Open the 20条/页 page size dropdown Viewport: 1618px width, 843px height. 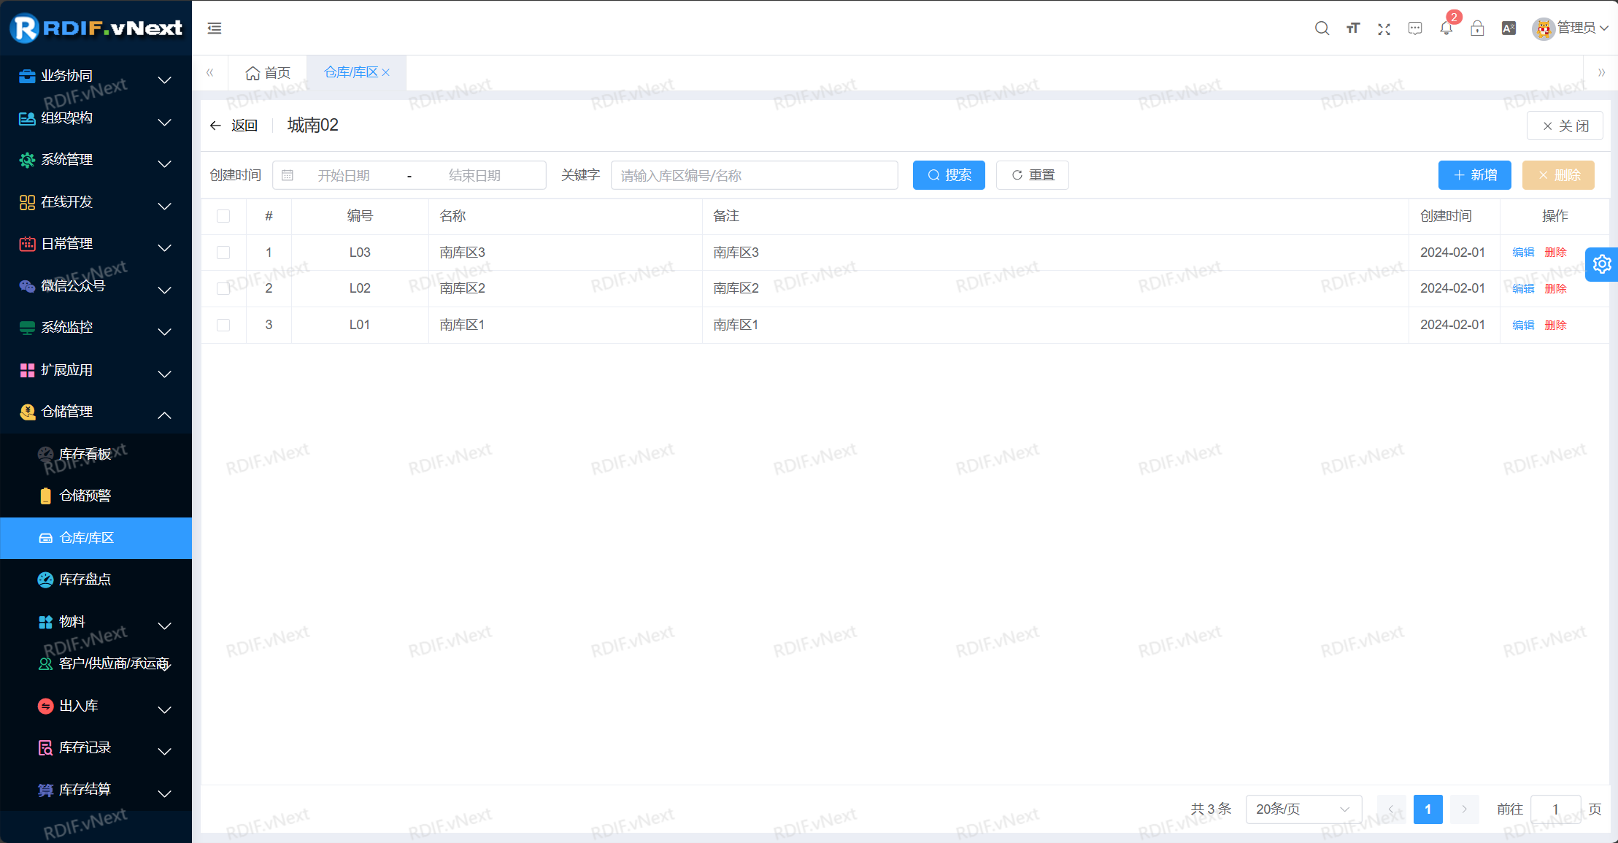coord(1303,809)
